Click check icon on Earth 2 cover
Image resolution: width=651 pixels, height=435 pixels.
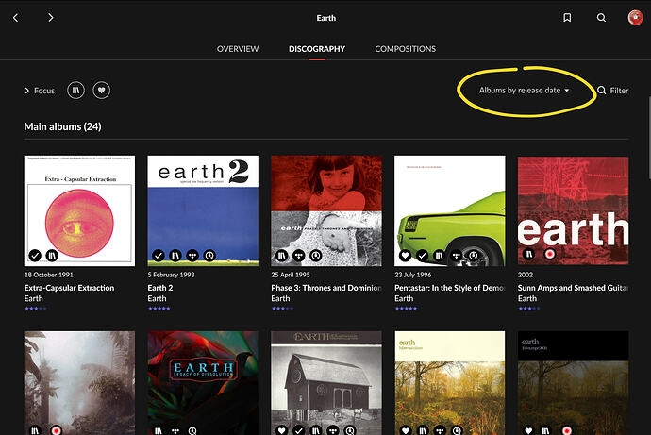[159, 256]
